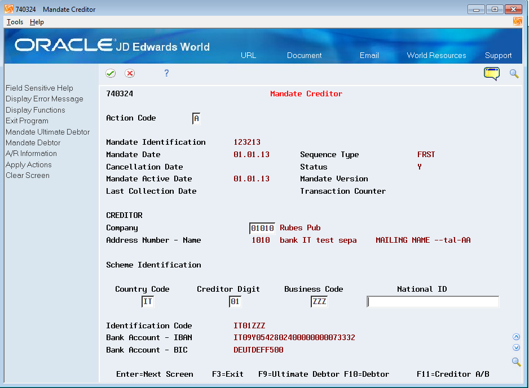529x388 pixels.
Task: Open the Help menu
Action: click(37, 22)
